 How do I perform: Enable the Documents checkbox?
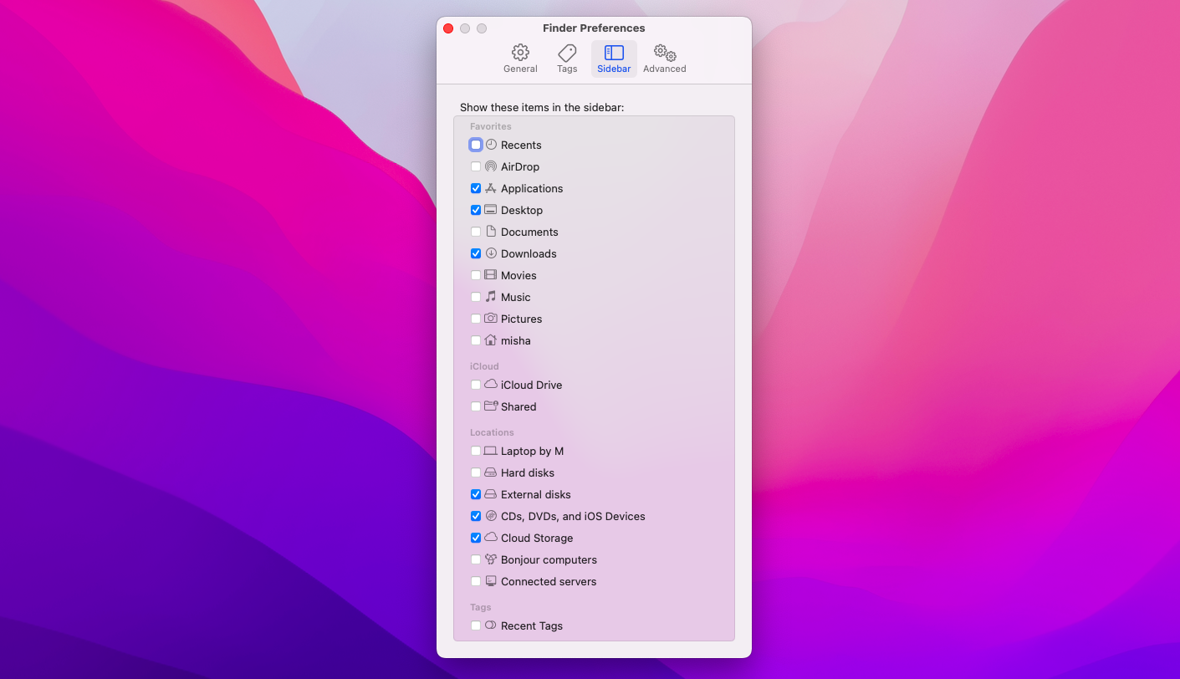coord(476,232)
